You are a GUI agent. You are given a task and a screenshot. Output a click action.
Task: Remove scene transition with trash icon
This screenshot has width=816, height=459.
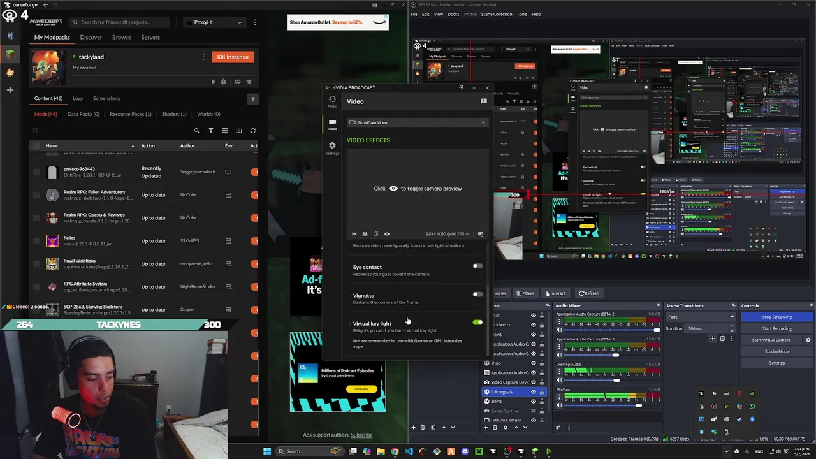(722, 339)
